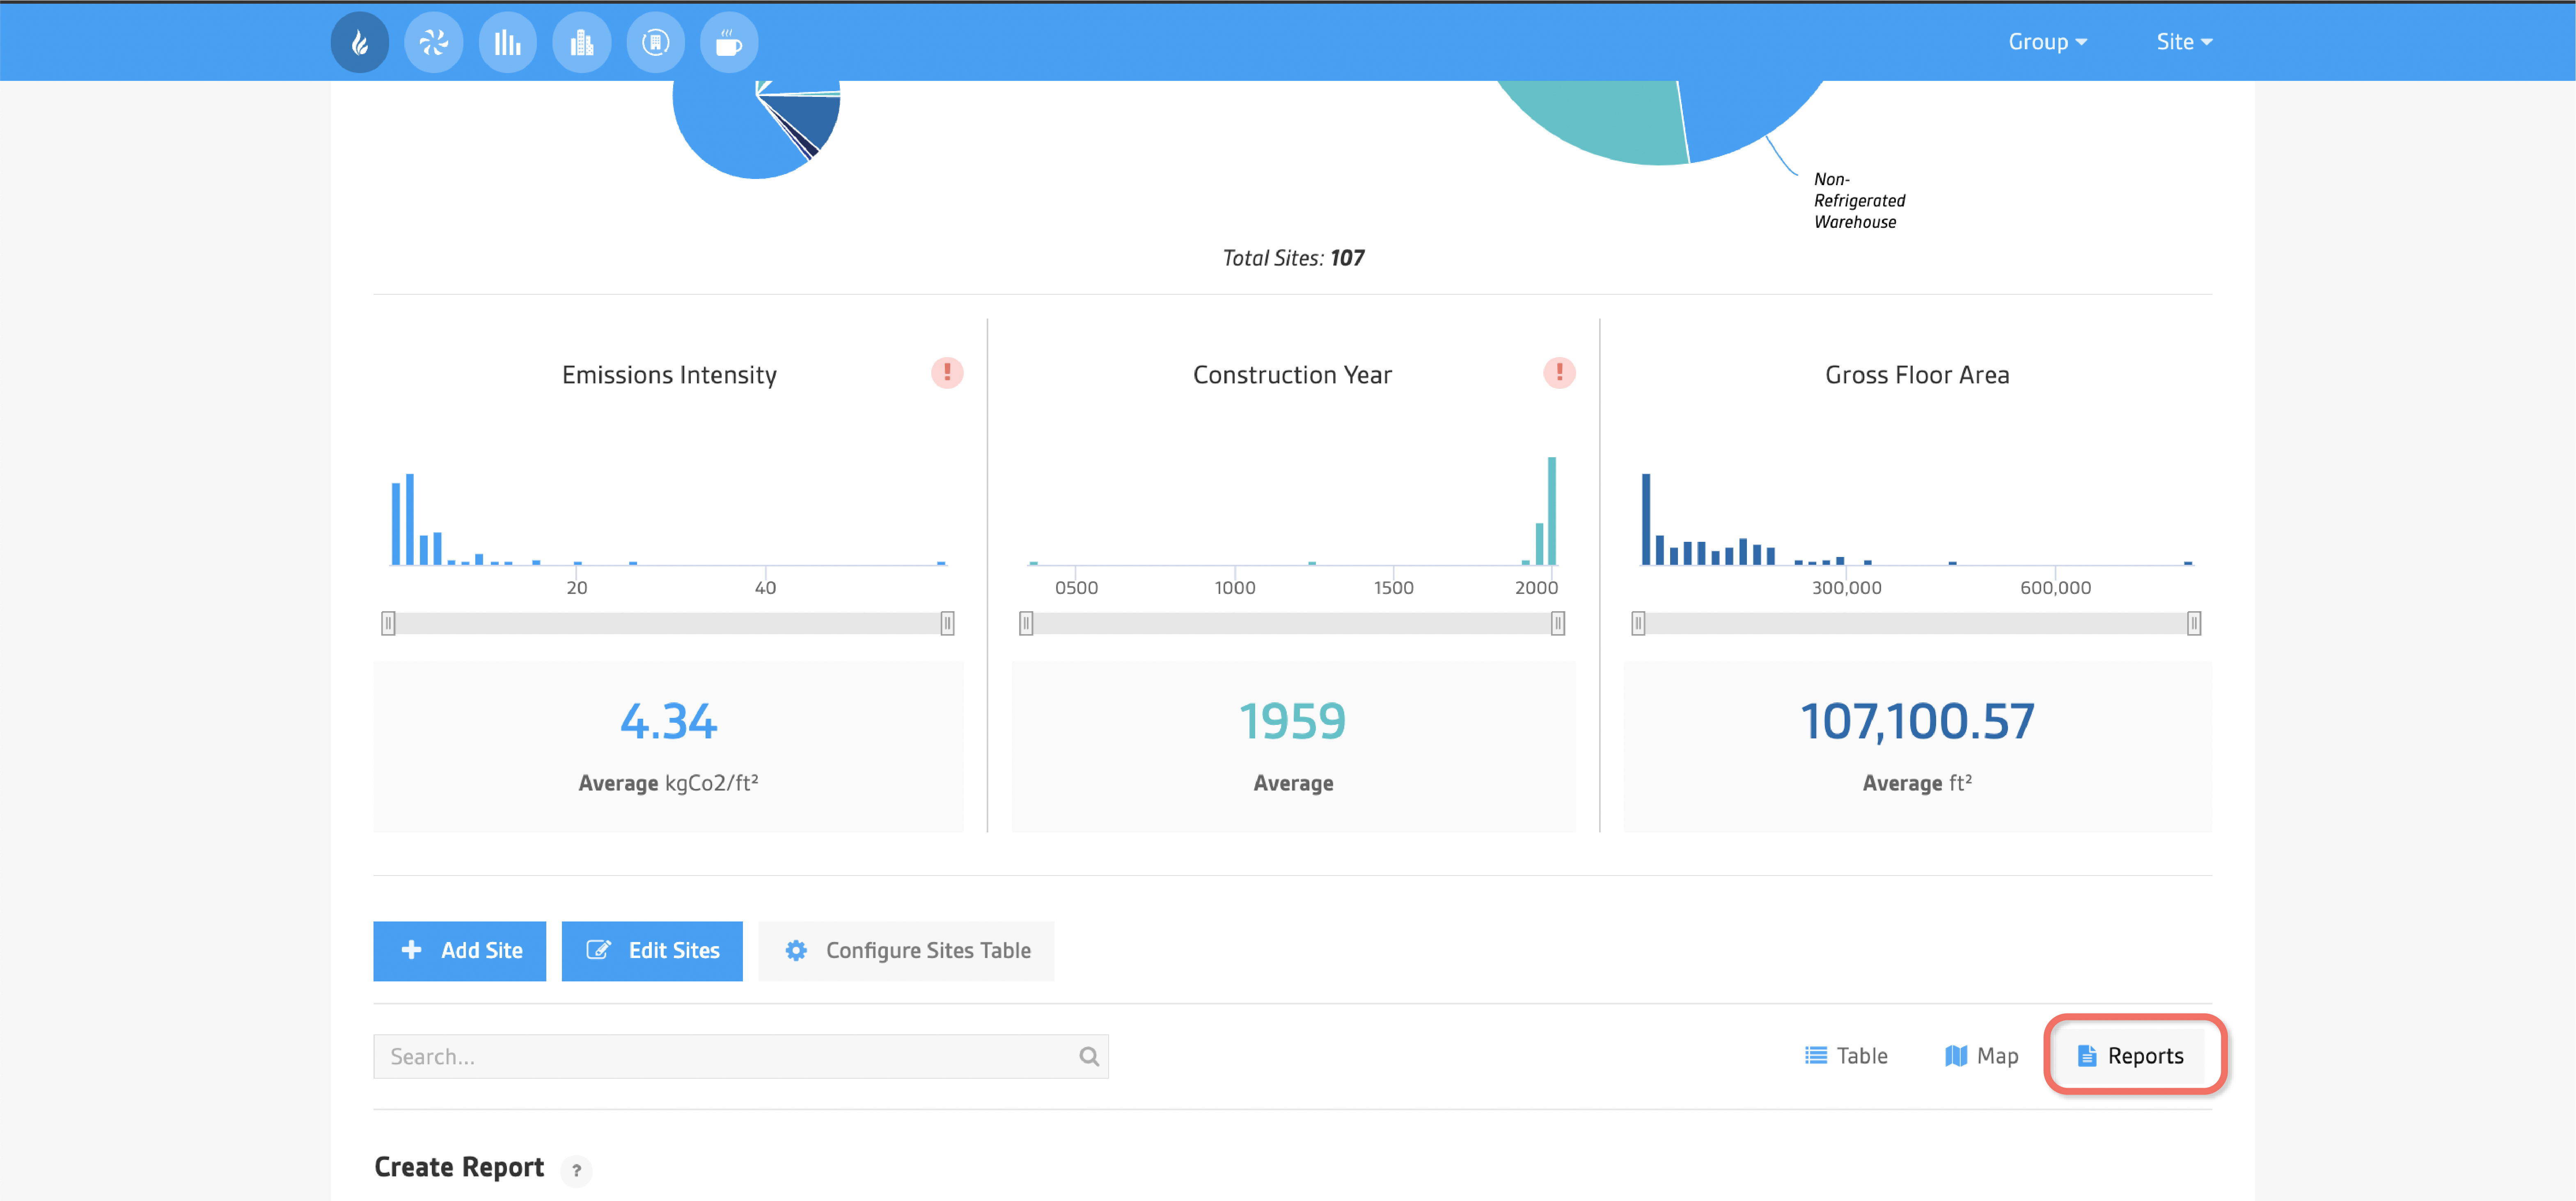This screenshot has width=2576, height=1201.
Task: Click the Gross Floor Area left slider handle
Action: click(1638, 623)
